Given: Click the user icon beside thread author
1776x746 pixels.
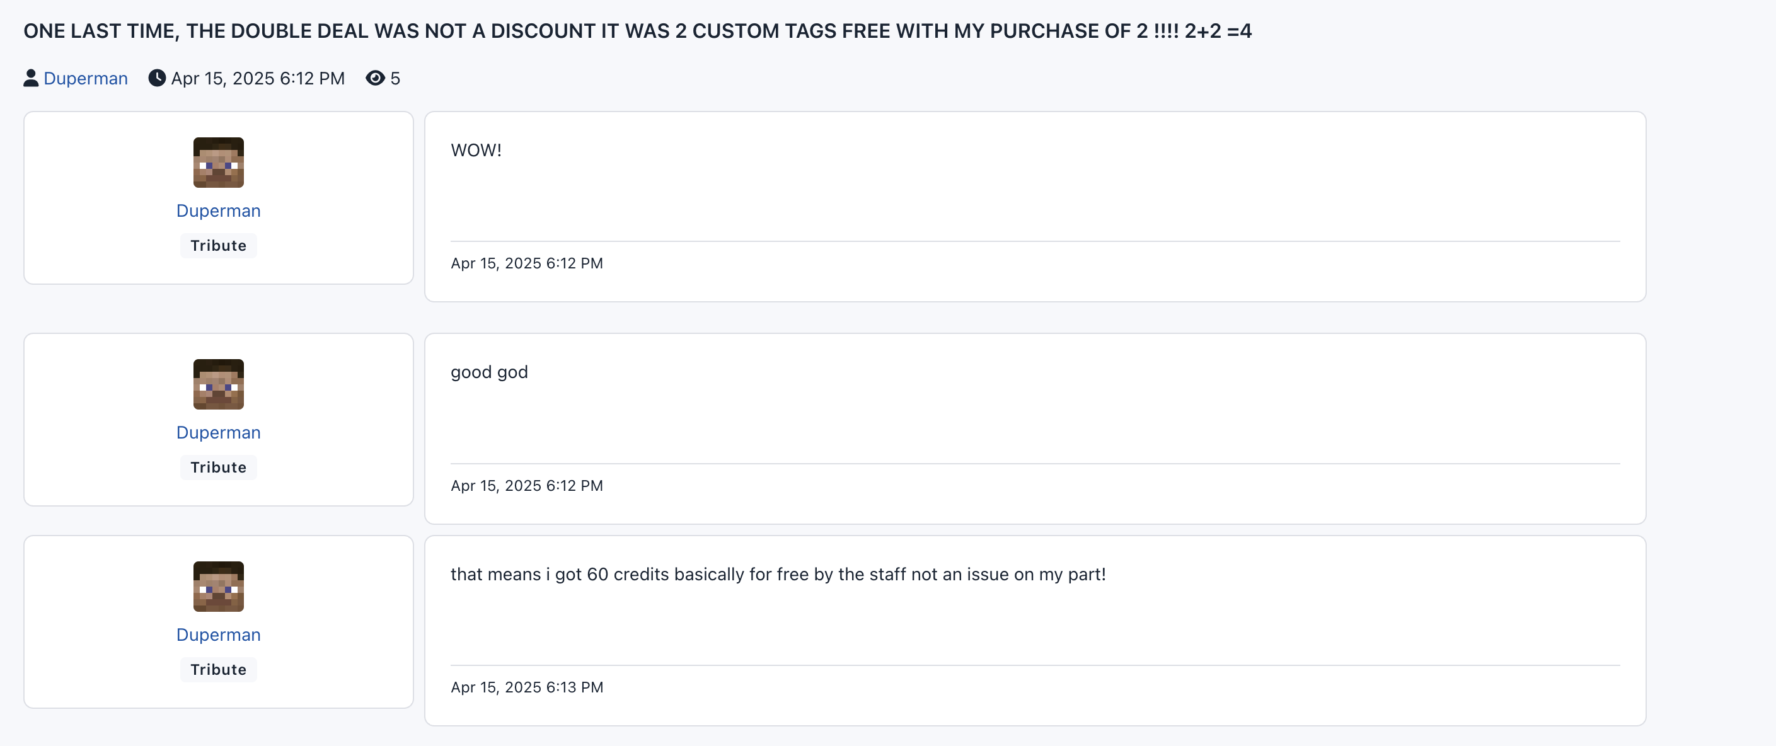Looking at the screenshot, I should [x=31, y=78].
